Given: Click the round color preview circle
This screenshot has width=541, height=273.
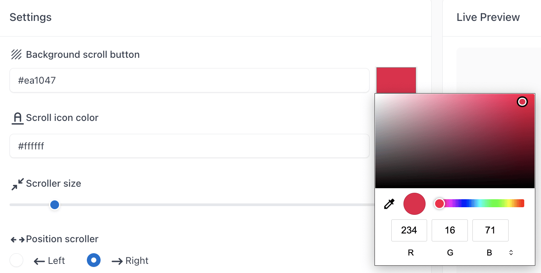Looking at the screenshot, I should click(415, 204).
